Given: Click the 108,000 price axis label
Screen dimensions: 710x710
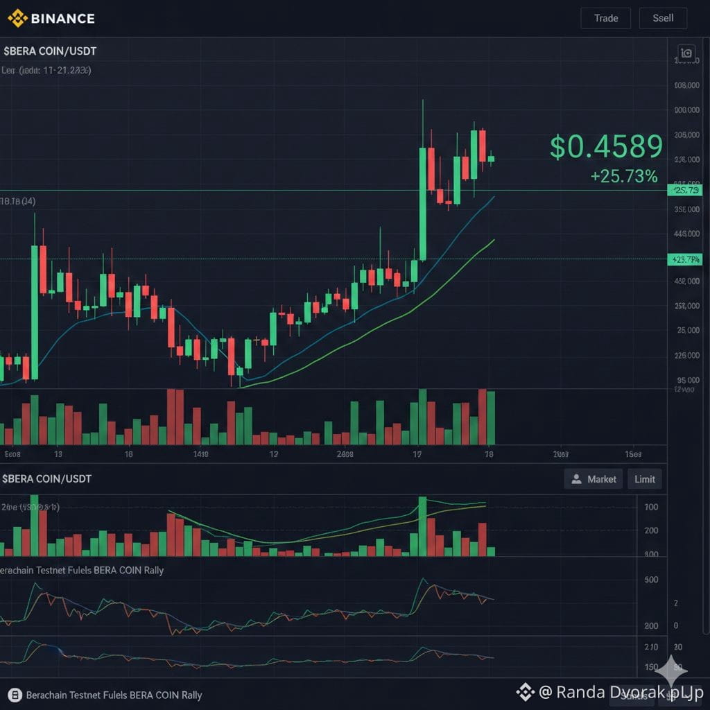Looking at the screenshot, I should coord(686,85).
